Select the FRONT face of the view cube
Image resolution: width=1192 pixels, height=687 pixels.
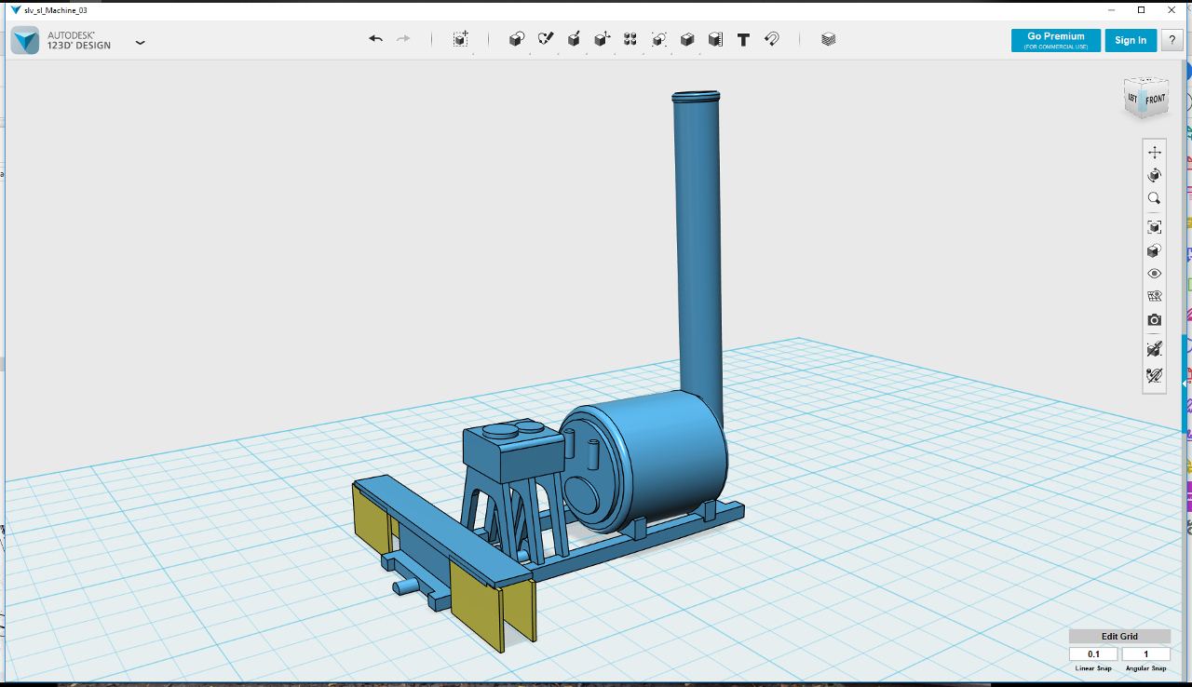pyautogui.click(x=1155, y=99)
